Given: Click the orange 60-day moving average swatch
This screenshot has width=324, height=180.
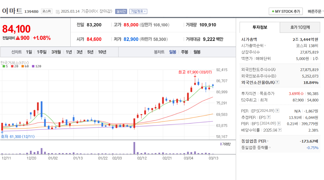Looking at the screenshot, I should click(23, 66).
